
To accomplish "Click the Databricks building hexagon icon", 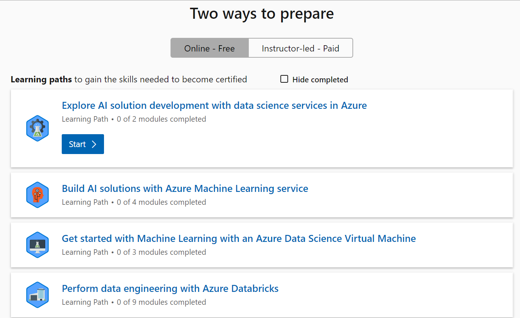I will [37, 295].
